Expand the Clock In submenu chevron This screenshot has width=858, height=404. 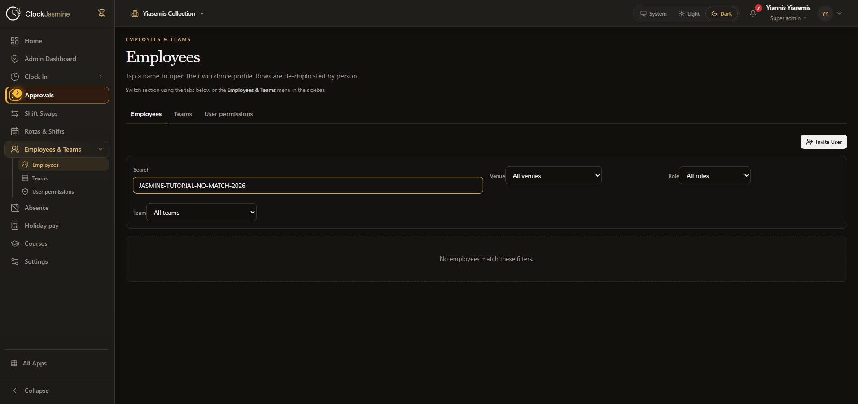(x=101, y=77)
